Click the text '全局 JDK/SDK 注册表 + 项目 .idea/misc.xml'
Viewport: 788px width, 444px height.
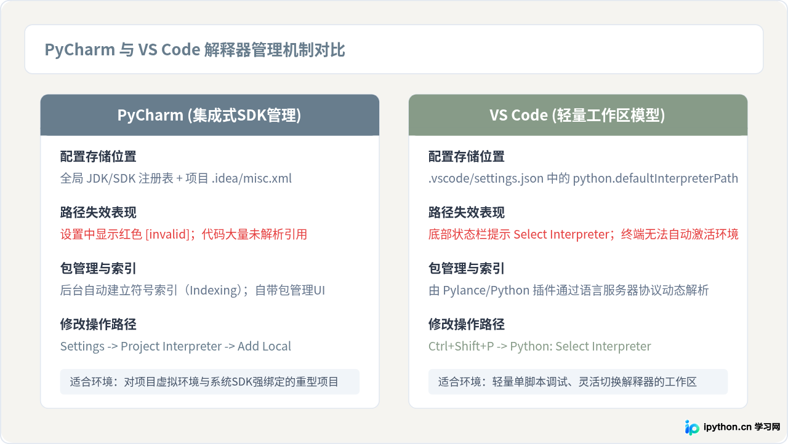pos(176,178)
